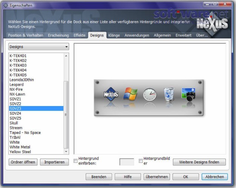This screenshot has width=236, height=188.
Task: Click the Eigenschaften title bar diamond icon
Action: click(6, 5)
